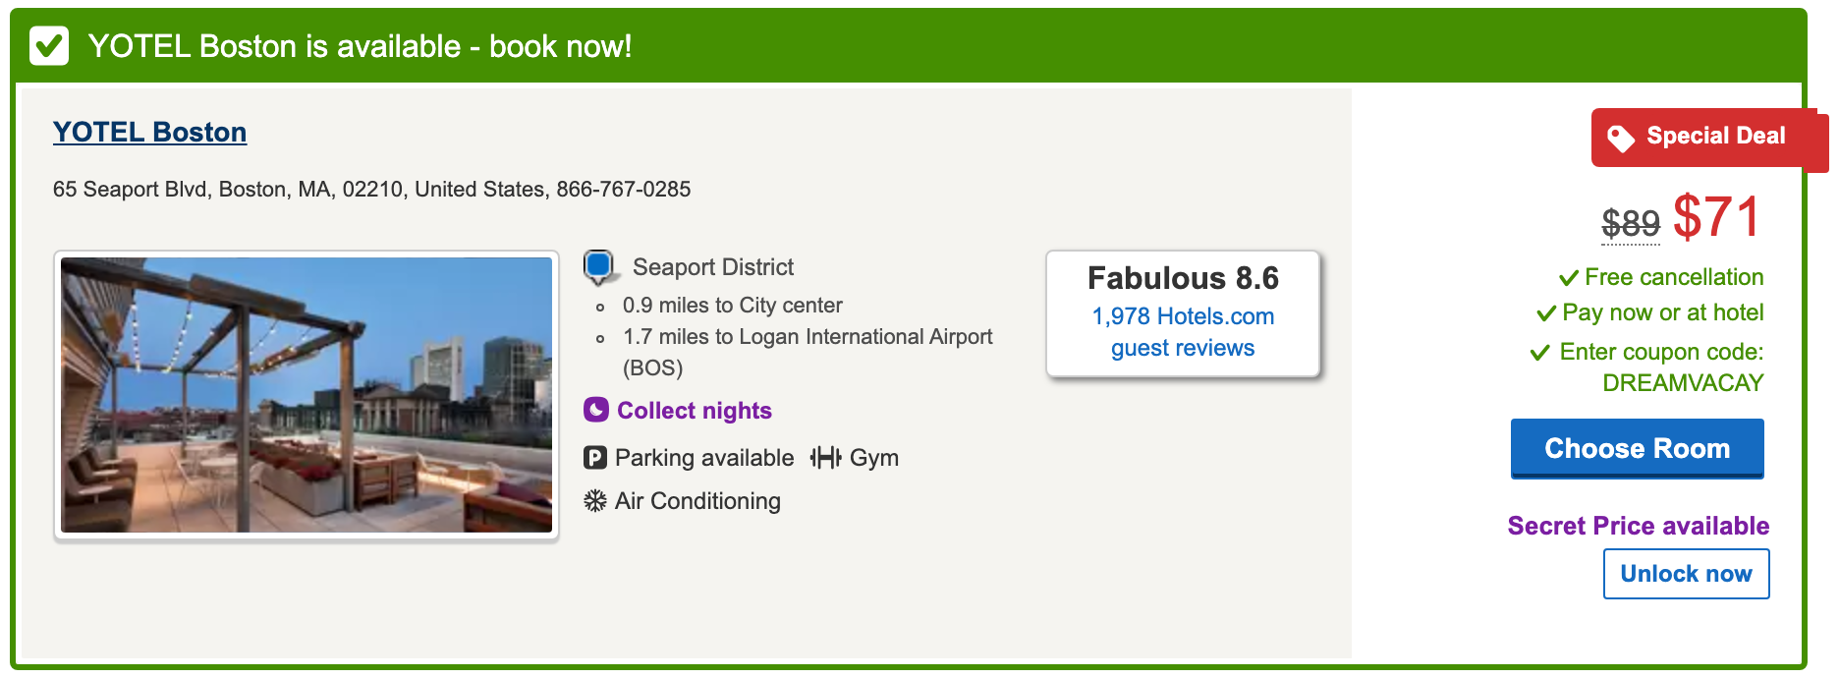Image resolution: width=1839 pixels, height=678 pixels.
Task: Click the rooftop terrace hotel photo
Action: [x=306, y=395]
